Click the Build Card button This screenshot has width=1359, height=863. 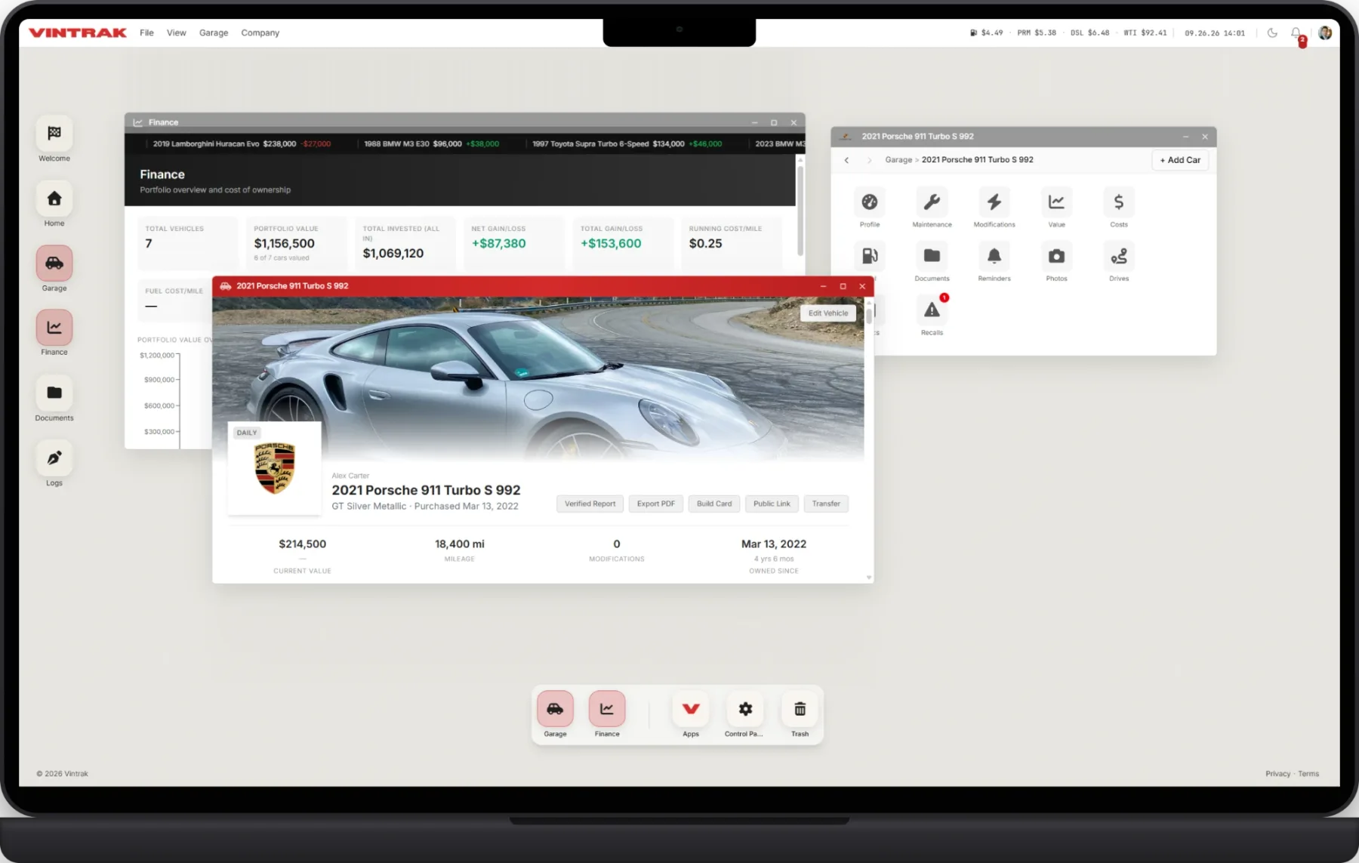[x=714, y=504]
